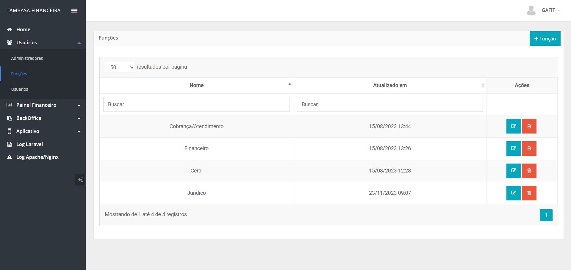Click the user avatar icon beside GAFIT

tap(531, 10)
